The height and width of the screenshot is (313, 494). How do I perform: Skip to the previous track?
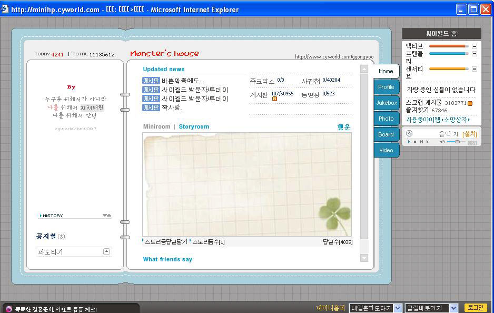click(x=421, y=142)
